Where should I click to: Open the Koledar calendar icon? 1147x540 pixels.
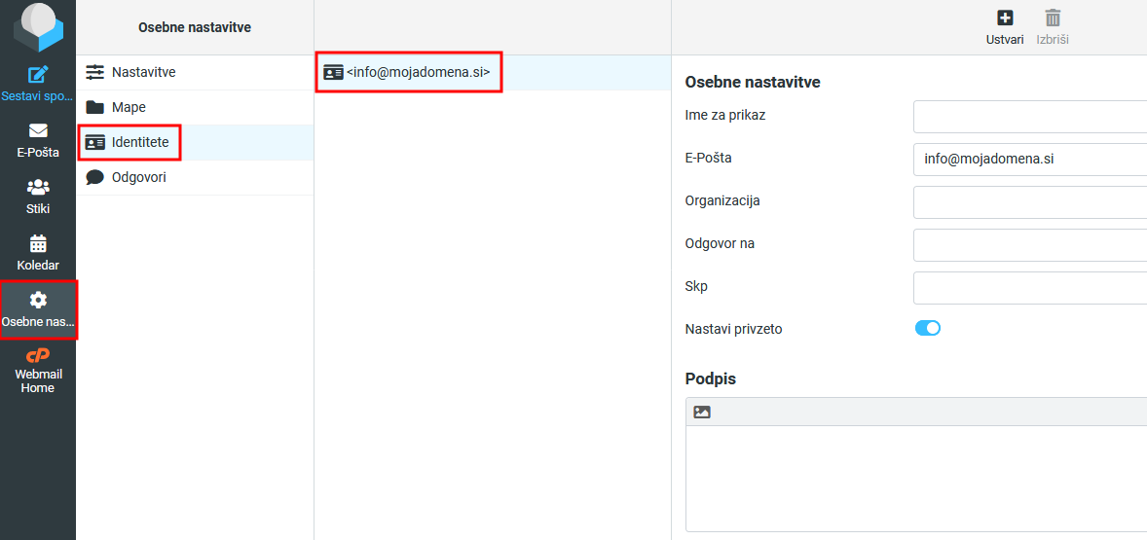pos(38,243)
